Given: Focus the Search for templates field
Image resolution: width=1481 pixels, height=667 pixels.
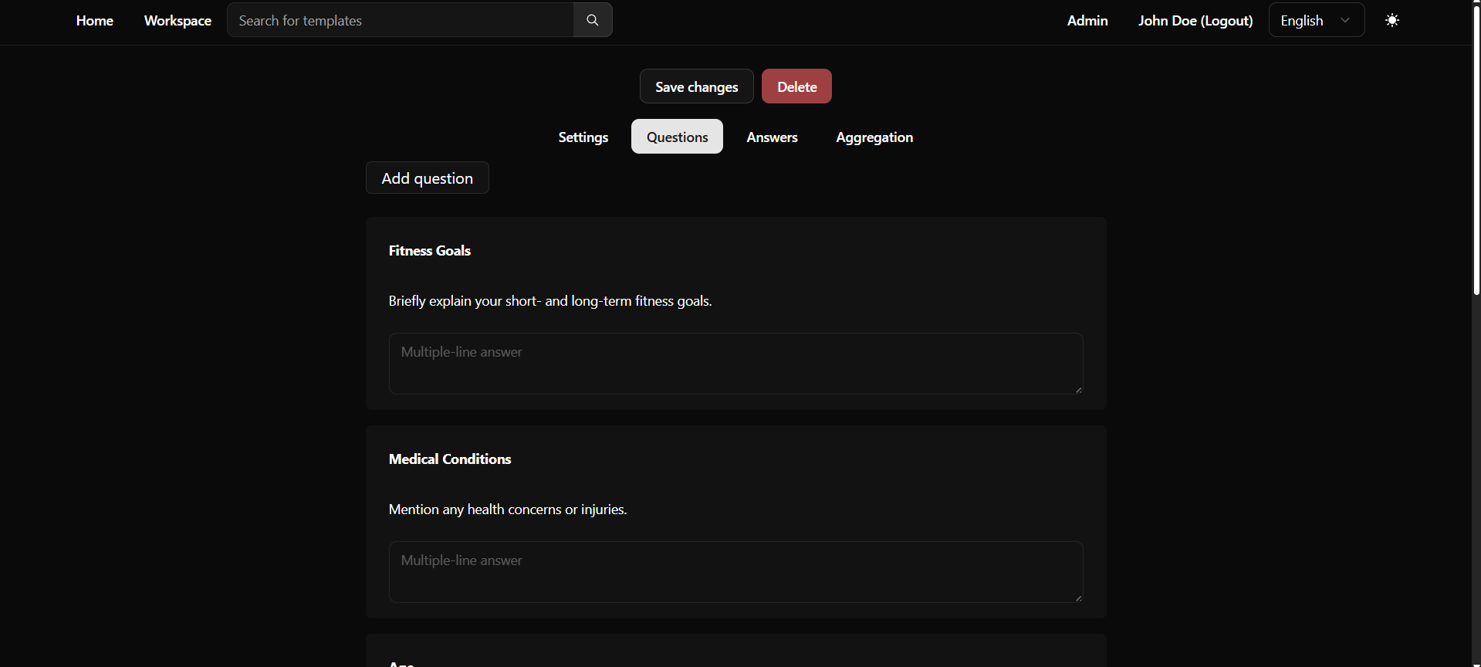Looking at the screenshot, I should 400,20.
